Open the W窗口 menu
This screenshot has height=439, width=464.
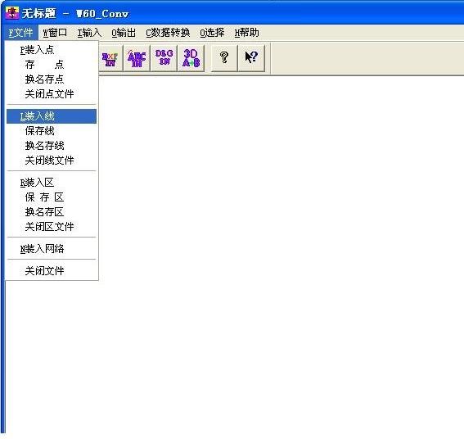click(x=55, y=33)
